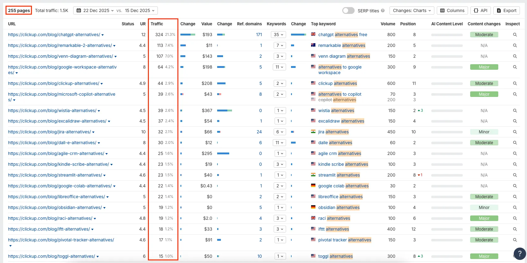The width and height of the screenshot is (527, 263).
Task: Click the info icon beside SERP titles
Action: pyautogui.click(x=383, y=10)
